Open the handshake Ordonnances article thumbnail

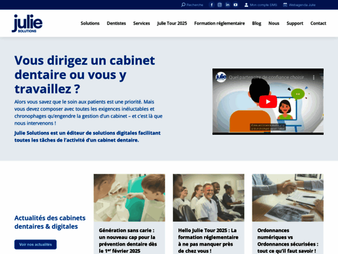tap(288, 198)
